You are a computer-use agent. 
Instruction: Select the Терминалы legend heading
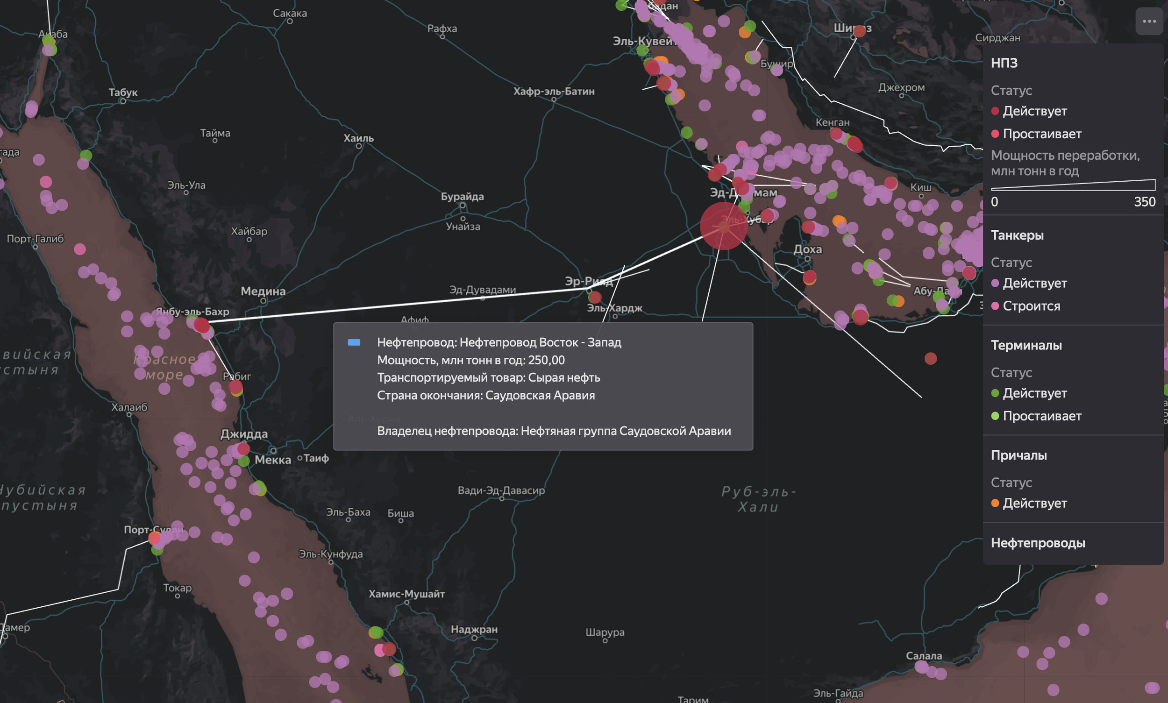[1026, 345]
